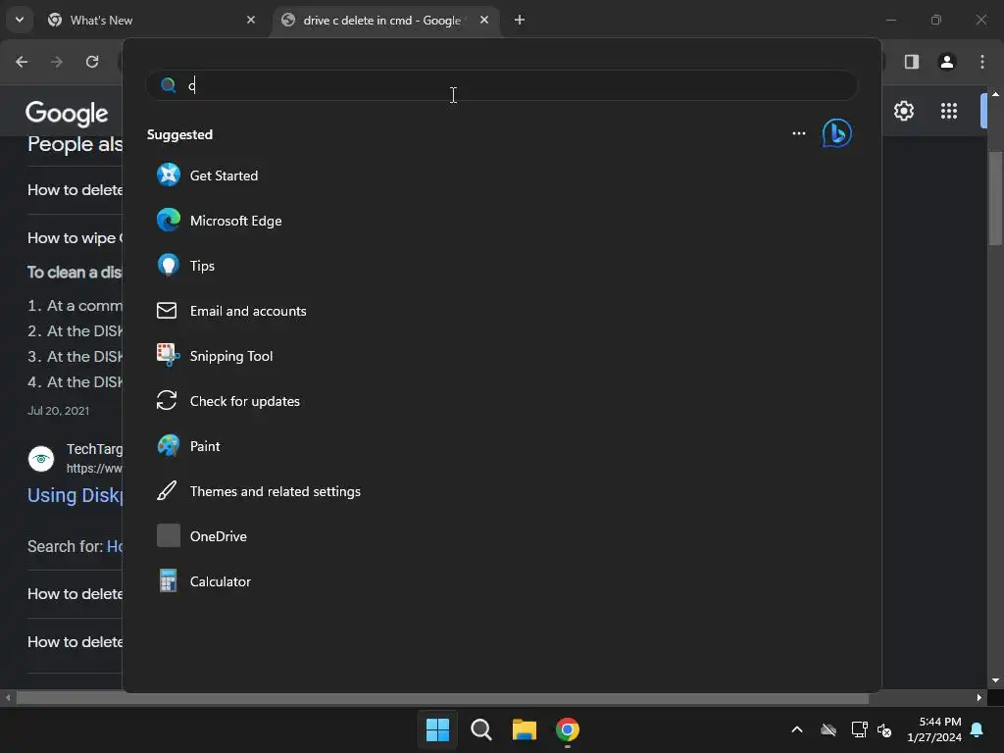Show hidden system tray icons
Screen dimensions: 1004x753
797,729
